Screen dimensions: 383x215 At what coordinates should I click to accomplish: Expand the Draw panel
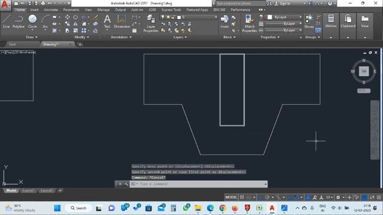coord(32,37)
